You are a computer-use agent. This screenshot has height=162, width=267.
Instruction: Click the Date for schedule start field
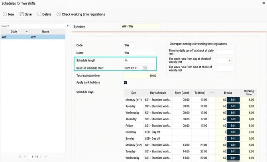coord(133,68)
